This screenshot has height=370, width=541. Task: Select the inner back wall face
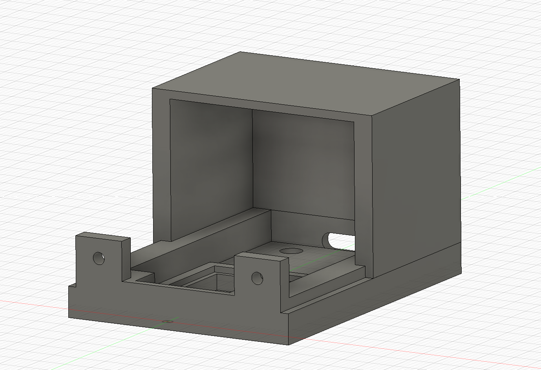[303, 165]
